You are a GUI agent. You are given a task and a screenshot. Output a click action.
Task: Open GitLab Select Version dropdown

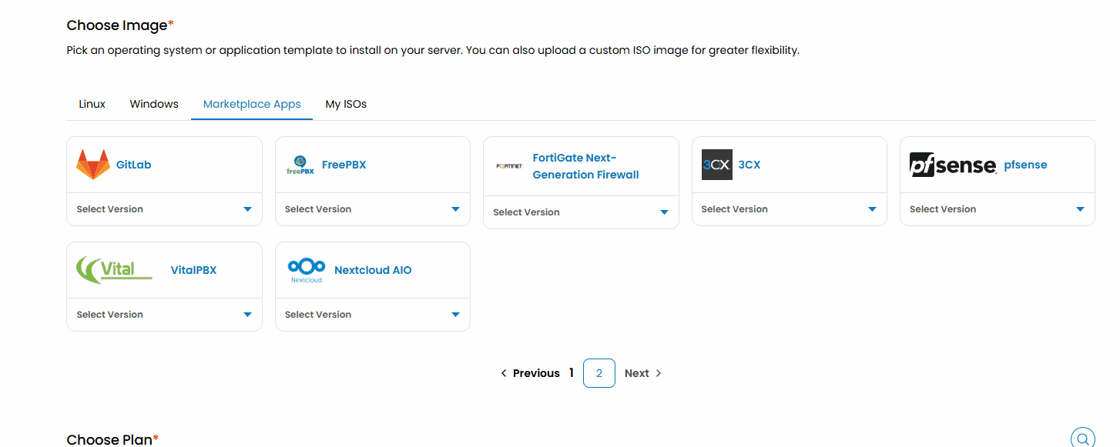click(x=164, y=209)
